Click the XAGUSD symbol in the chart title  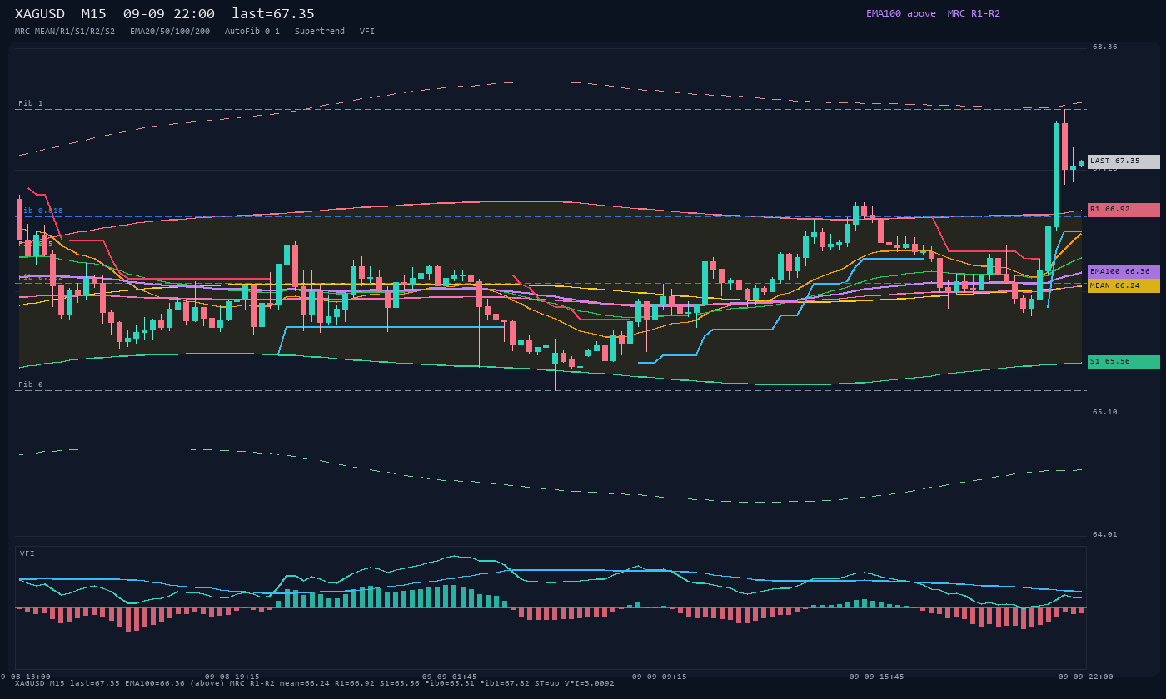40,13
